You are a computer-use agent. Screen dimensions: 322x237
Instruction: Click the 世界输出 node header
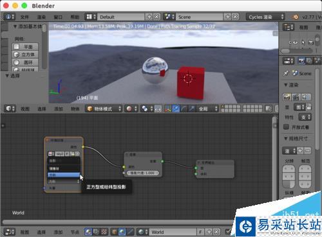click(x=215, y=162)
